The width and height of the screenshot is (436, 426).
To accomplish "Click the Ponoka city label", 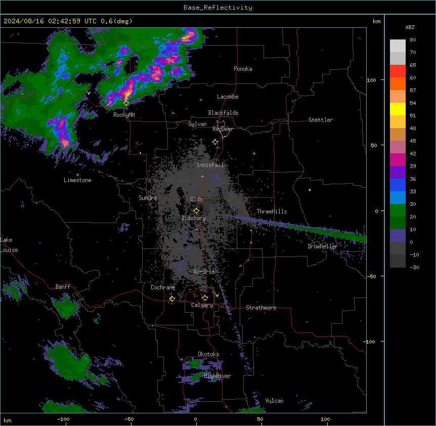I will [243, 69].
